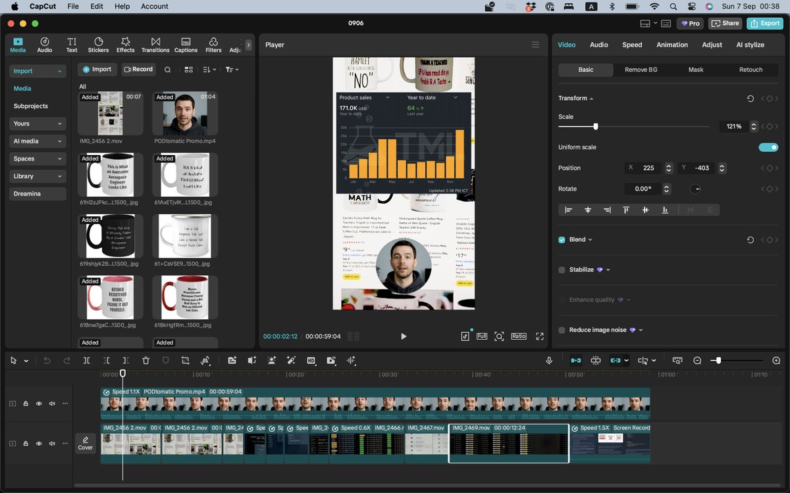Mute the main track with Cover button
This screenshot has width=790, height=493.
(x=52, y=443)
